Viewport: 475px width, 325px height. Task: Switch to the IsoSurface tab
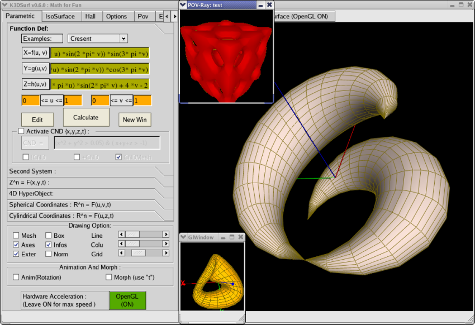tap(60, 16)
